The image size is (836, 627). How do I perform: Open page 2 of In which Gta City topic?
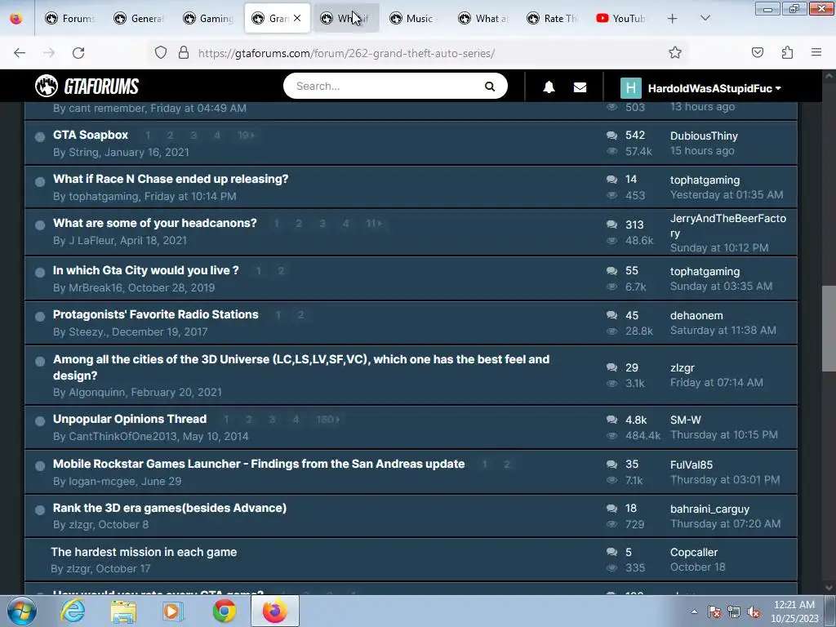pyautogui.click(x=281, y=271)
